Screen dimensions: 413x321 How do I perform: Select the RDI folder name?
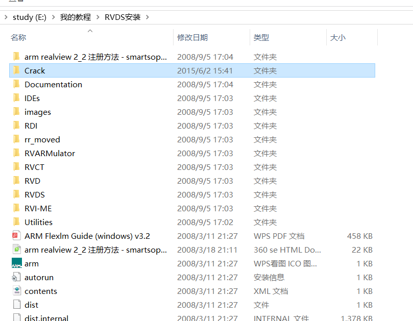pyautogui.click(x=31, y=126)
